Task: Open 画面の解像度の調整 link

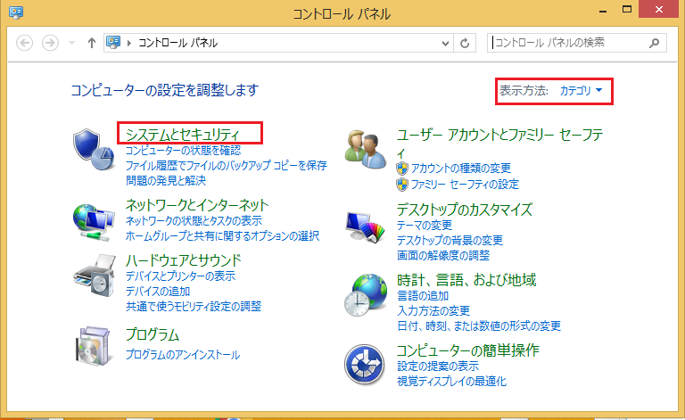Action: click(443, 255)
